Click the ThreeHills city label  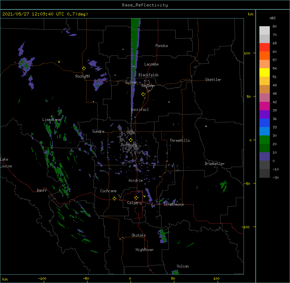coord(180,140)
